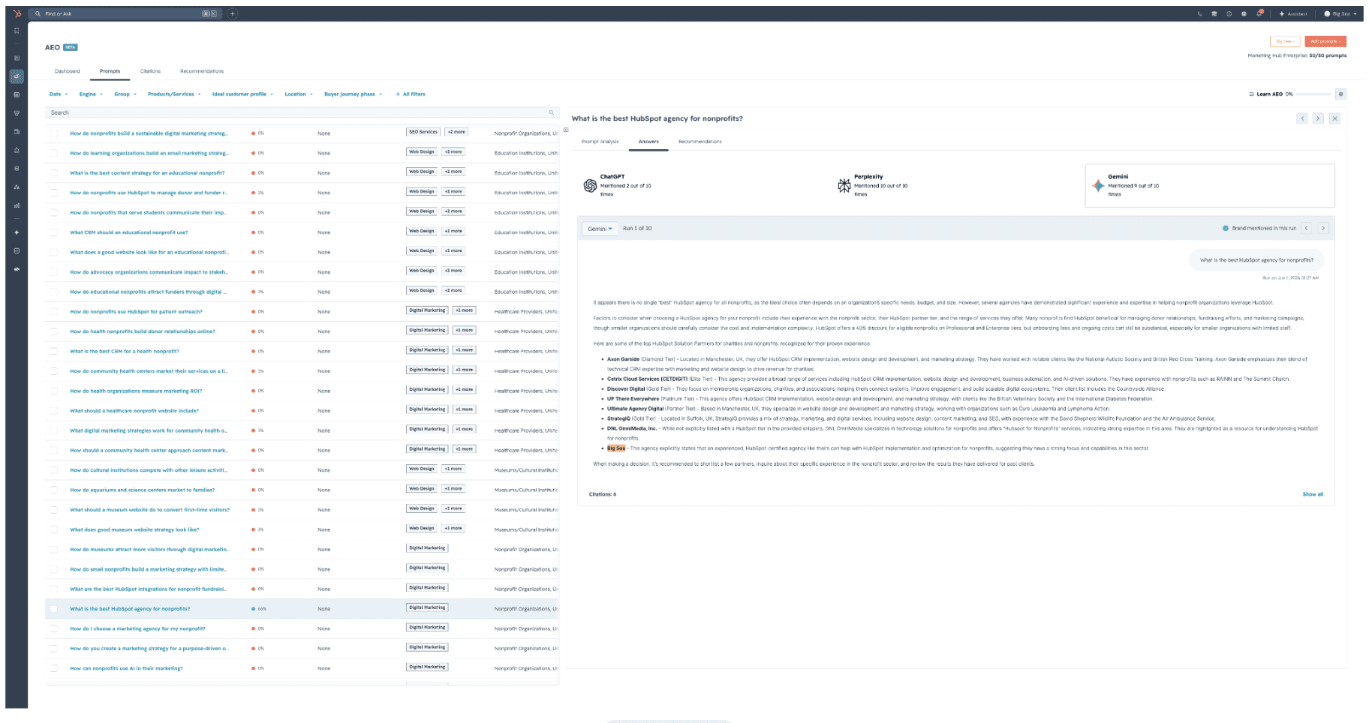Click the gear icon beside Learn AEO
The width and height of the screenshot is (1369, 723).
click(1340, 94)
